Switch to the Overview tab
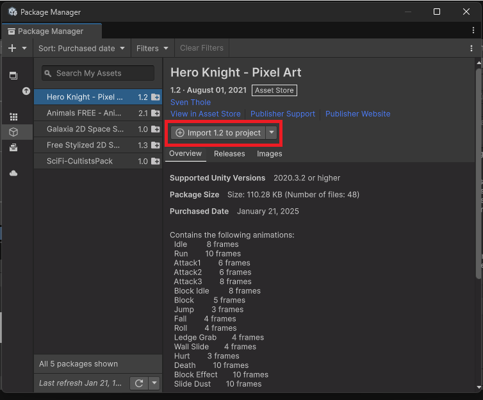This screenshot has width=483, height=400. coord(185,153)
